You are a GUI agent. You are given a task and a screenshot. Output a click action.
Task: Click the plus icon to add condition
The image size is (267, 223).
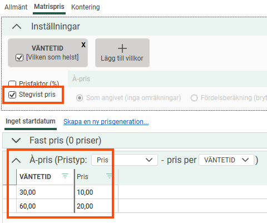122,48
